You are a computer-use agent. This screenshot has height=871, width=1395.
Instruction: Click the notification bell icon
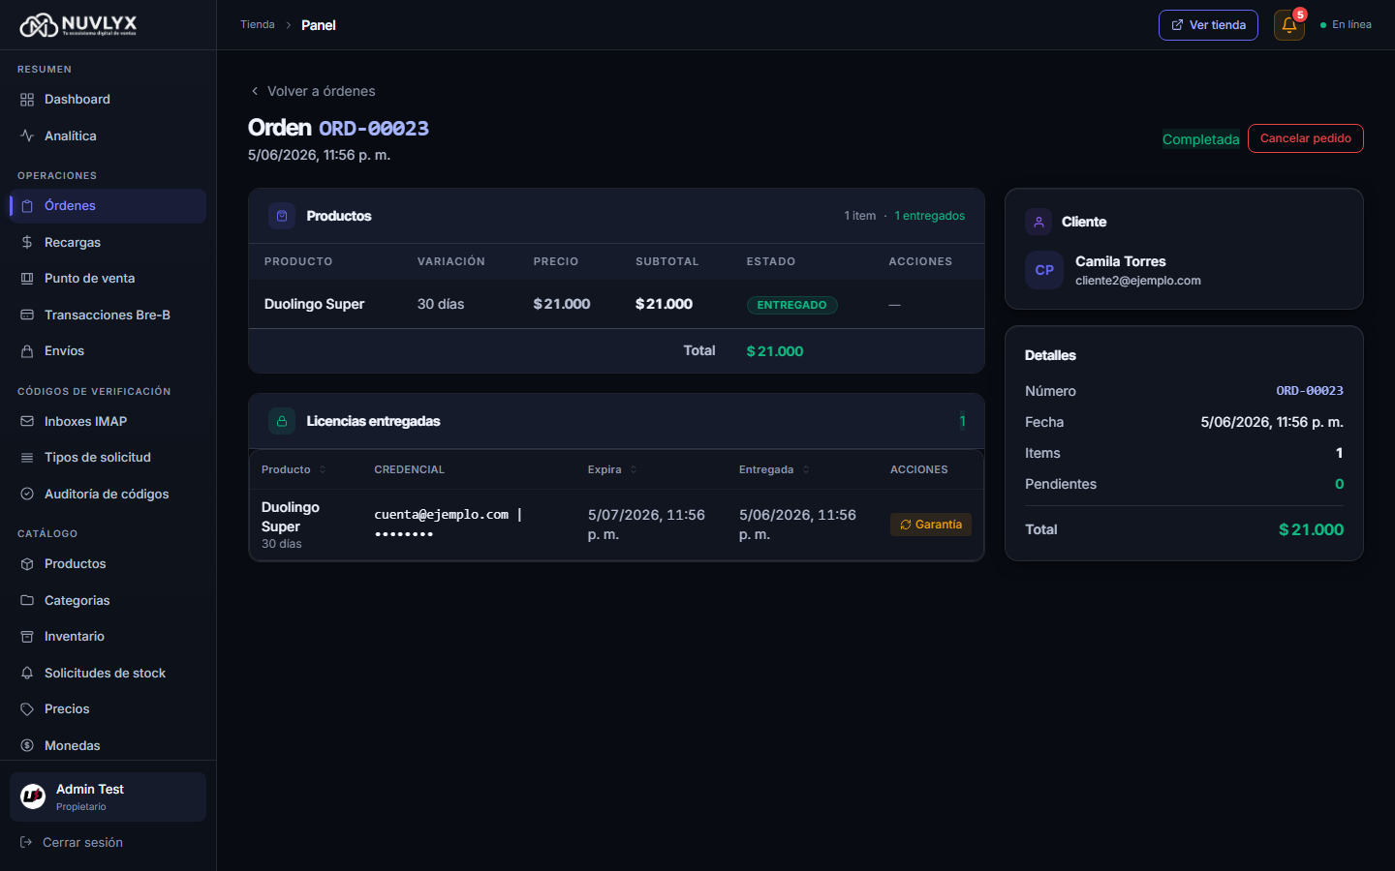1288,25
